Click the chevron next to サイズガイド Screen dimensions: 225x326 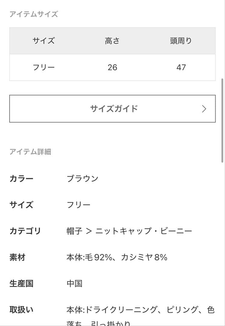coord(204,109)
